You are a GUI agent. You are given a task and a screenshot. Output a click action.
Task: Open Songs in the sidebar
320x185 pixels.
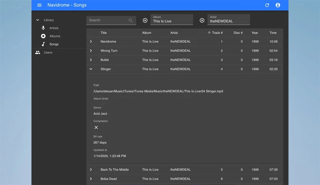pos(54,44)
